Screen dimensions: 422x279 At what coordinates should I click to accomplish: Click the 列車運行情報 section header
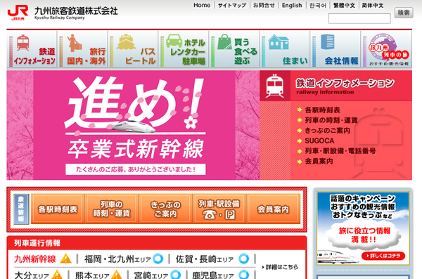[157, 243]
